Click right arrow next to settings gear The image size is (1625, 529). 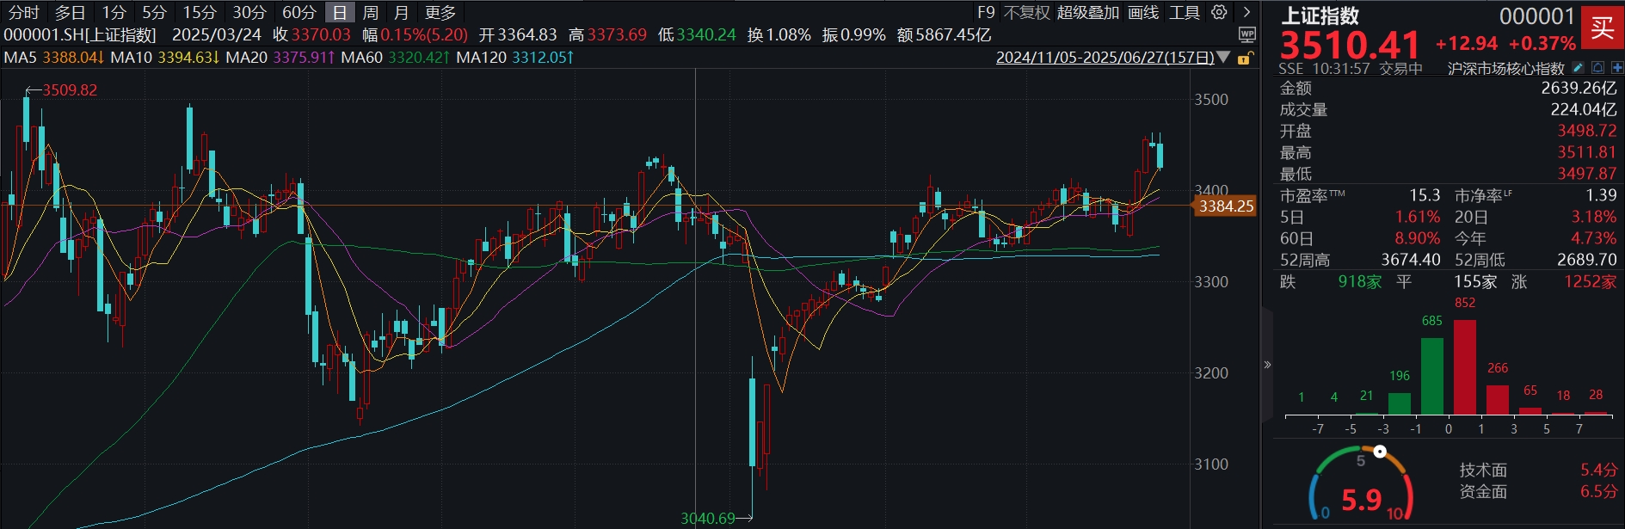1246,12
